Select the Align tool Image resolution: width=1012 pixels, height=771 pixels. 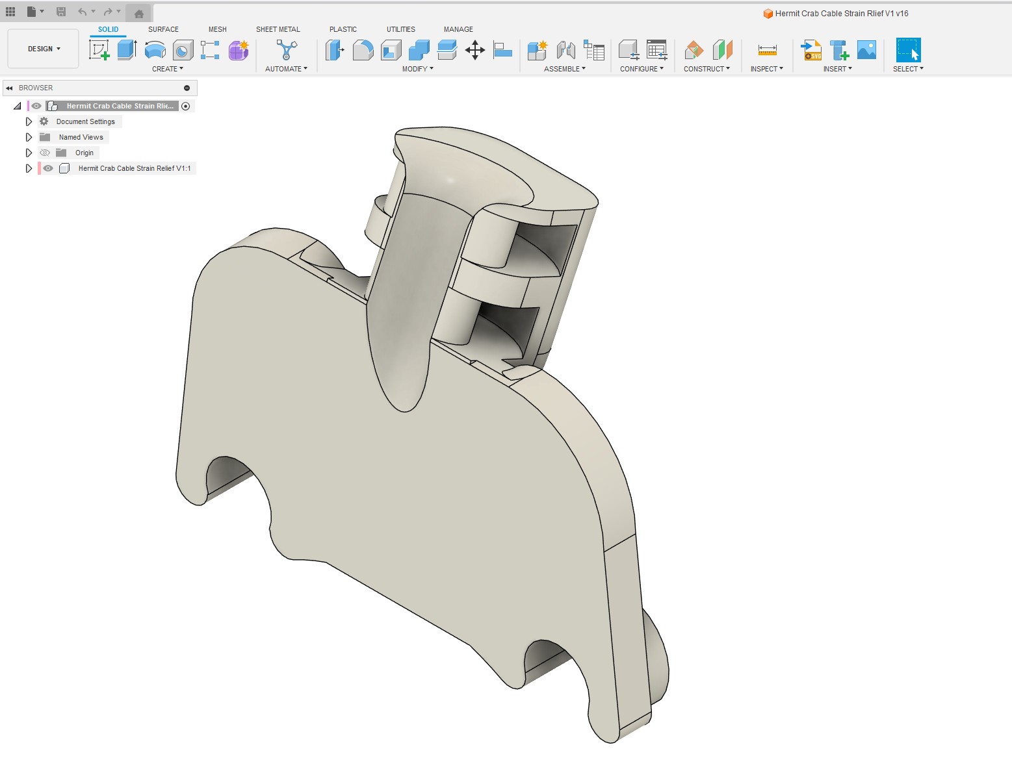point(502,50)
